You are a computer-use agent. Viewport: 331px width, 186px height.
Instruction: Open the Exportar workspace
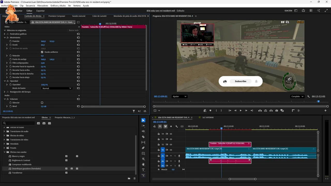40,11
